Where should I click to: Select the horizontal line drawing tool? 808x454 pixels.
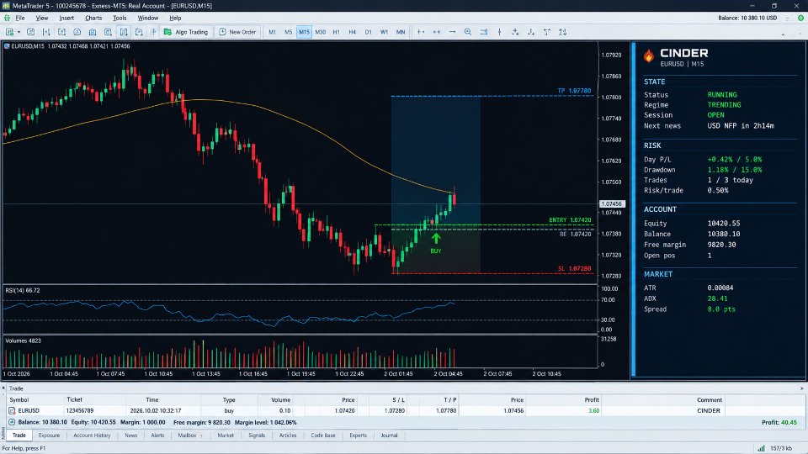pyautogui.click(x=452, y=32)
